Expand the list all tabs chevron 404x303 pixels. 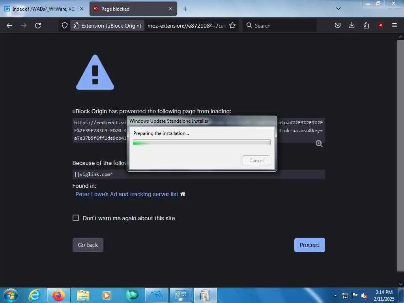339,9
